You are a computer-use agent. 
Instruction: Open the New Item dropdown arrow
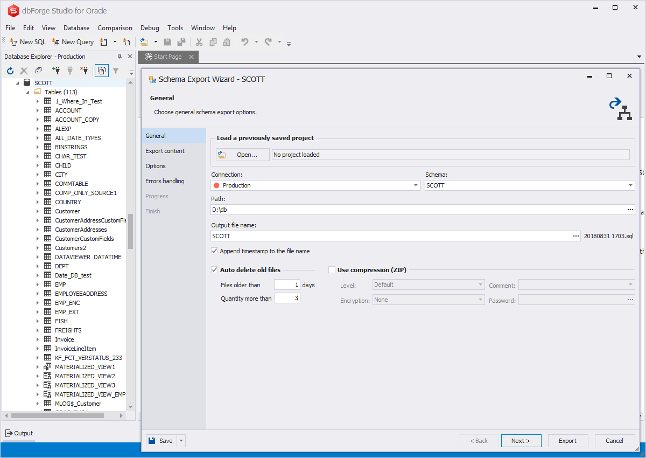tap(115, 42)
